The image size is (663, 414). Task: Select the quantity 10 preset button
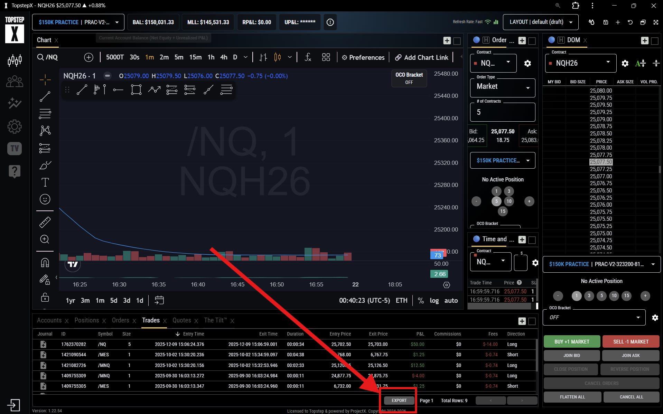[508, 201]
